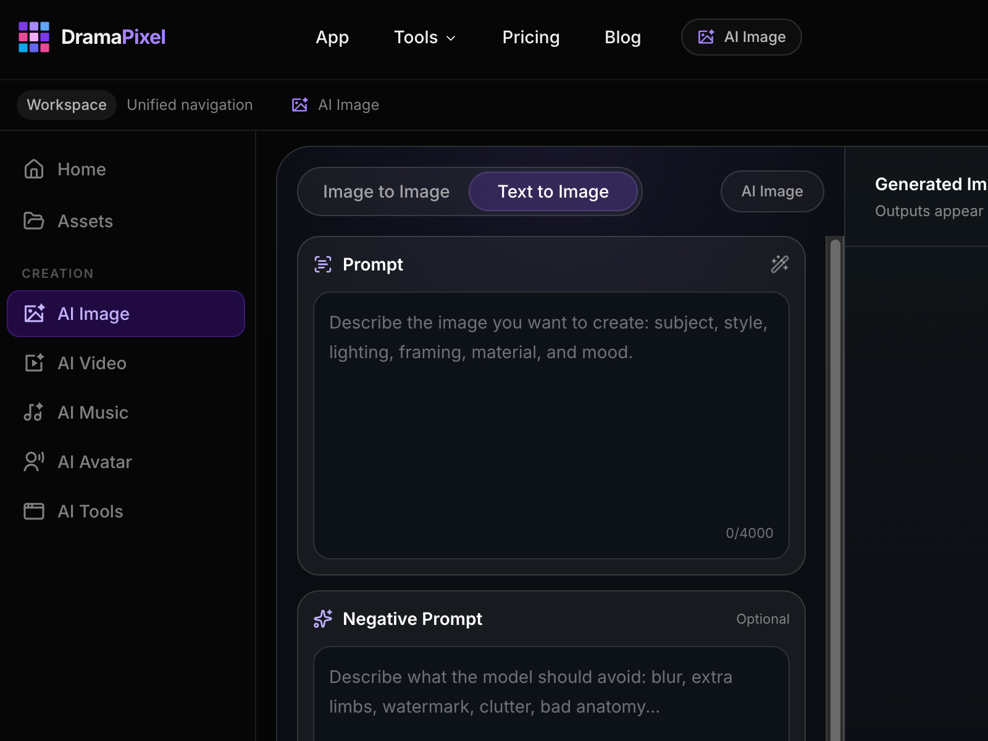This screenshot has width=988, height=741.
Task: Switch to Image to Image mode
Action: [x=386, y=191]
